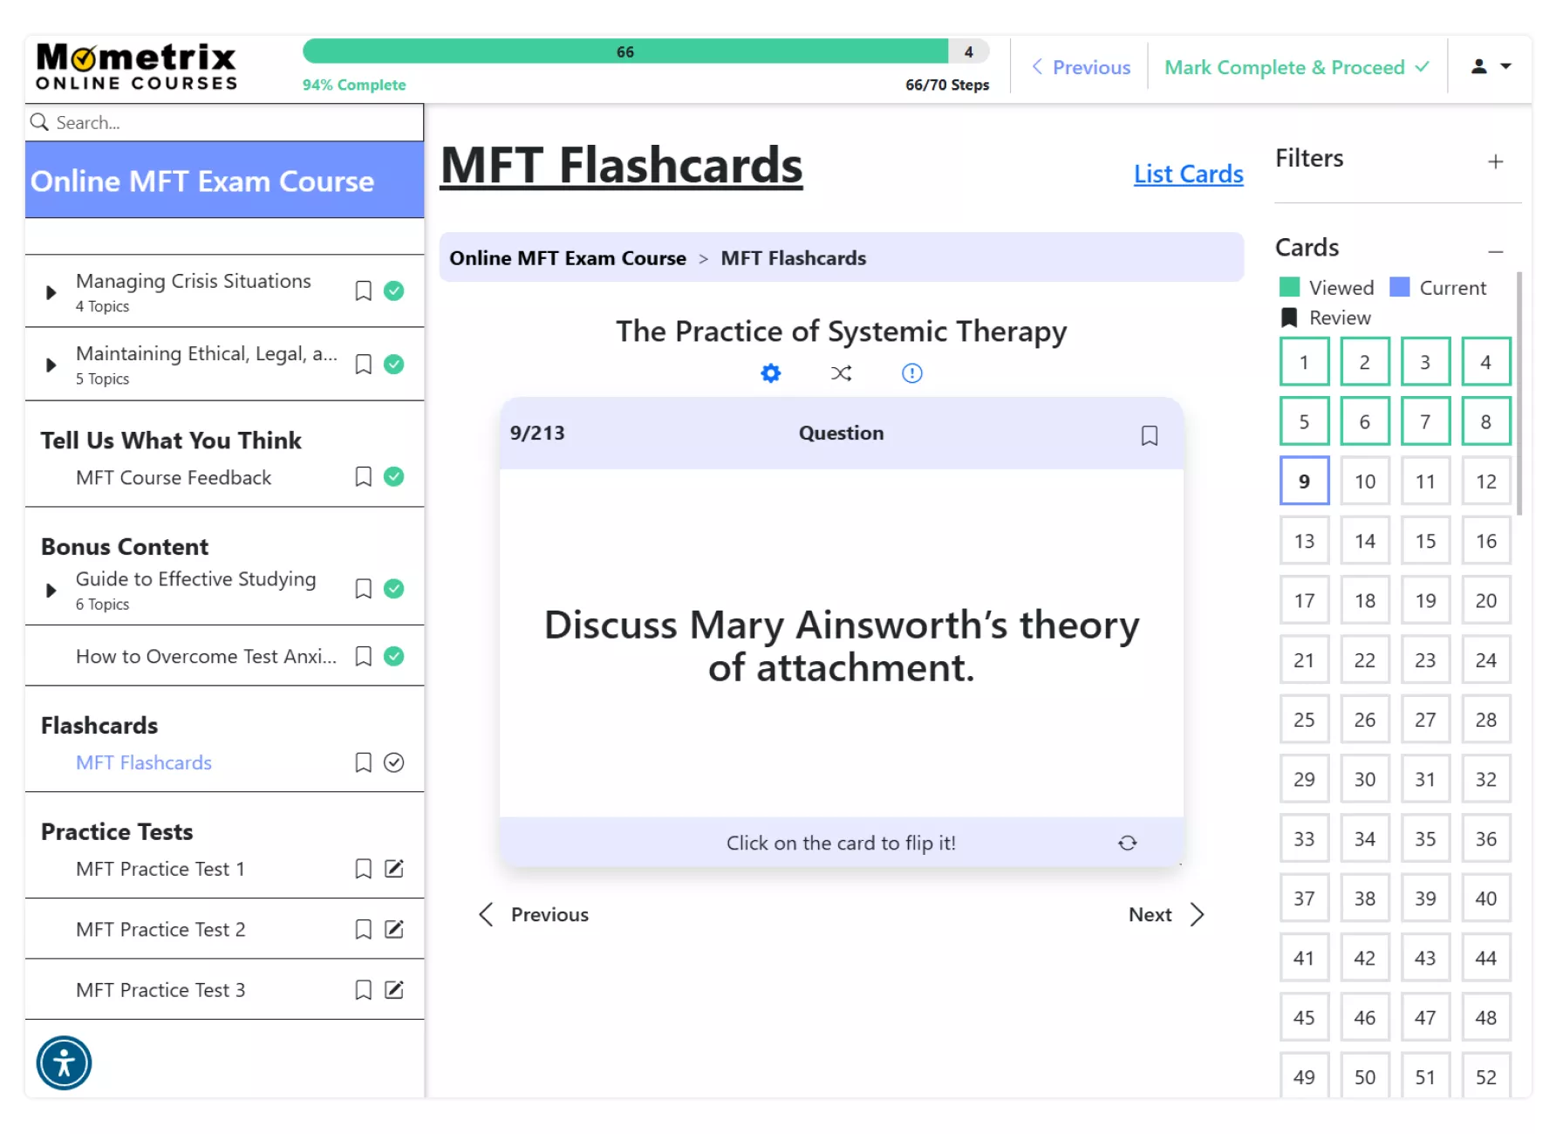
Task: Toggle completion for How to Overcome Test Anxiety
Action: click(394, 656)
